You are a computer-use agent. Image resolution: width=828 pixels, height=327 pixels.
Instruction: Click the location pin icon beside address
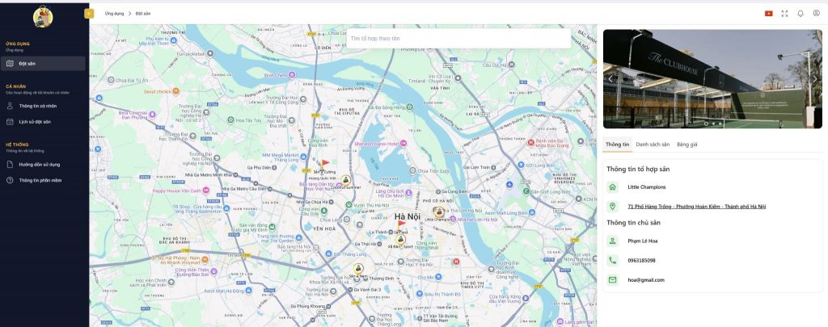(x=612, y=207)
